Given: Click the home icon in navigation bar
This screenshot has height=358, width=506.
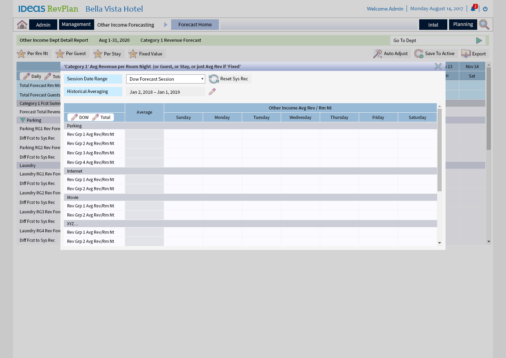Looking at the screenshot, I should click(22, 25).
